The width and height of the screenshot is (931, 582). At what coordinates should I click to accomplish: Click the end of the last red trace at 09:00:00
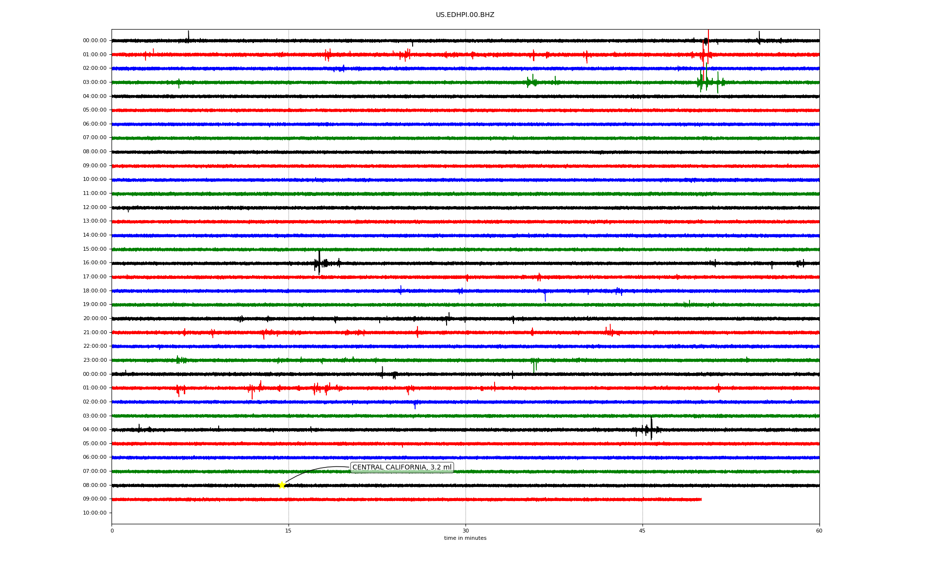tap(701, 499)
